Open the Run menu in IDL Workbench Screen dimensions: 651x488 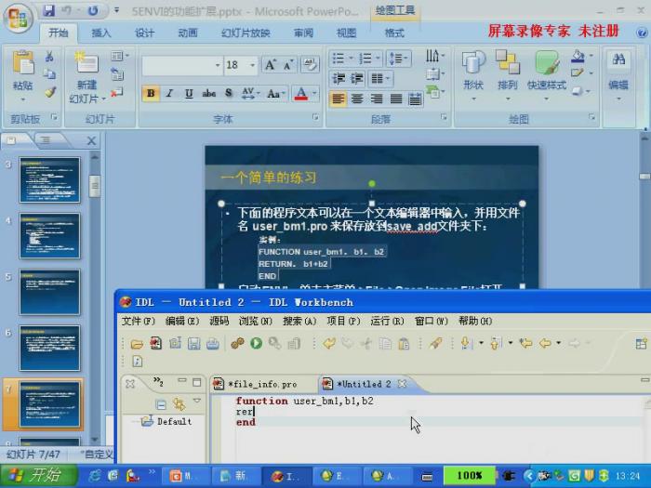pyautogui.click(x=379, y=321)
